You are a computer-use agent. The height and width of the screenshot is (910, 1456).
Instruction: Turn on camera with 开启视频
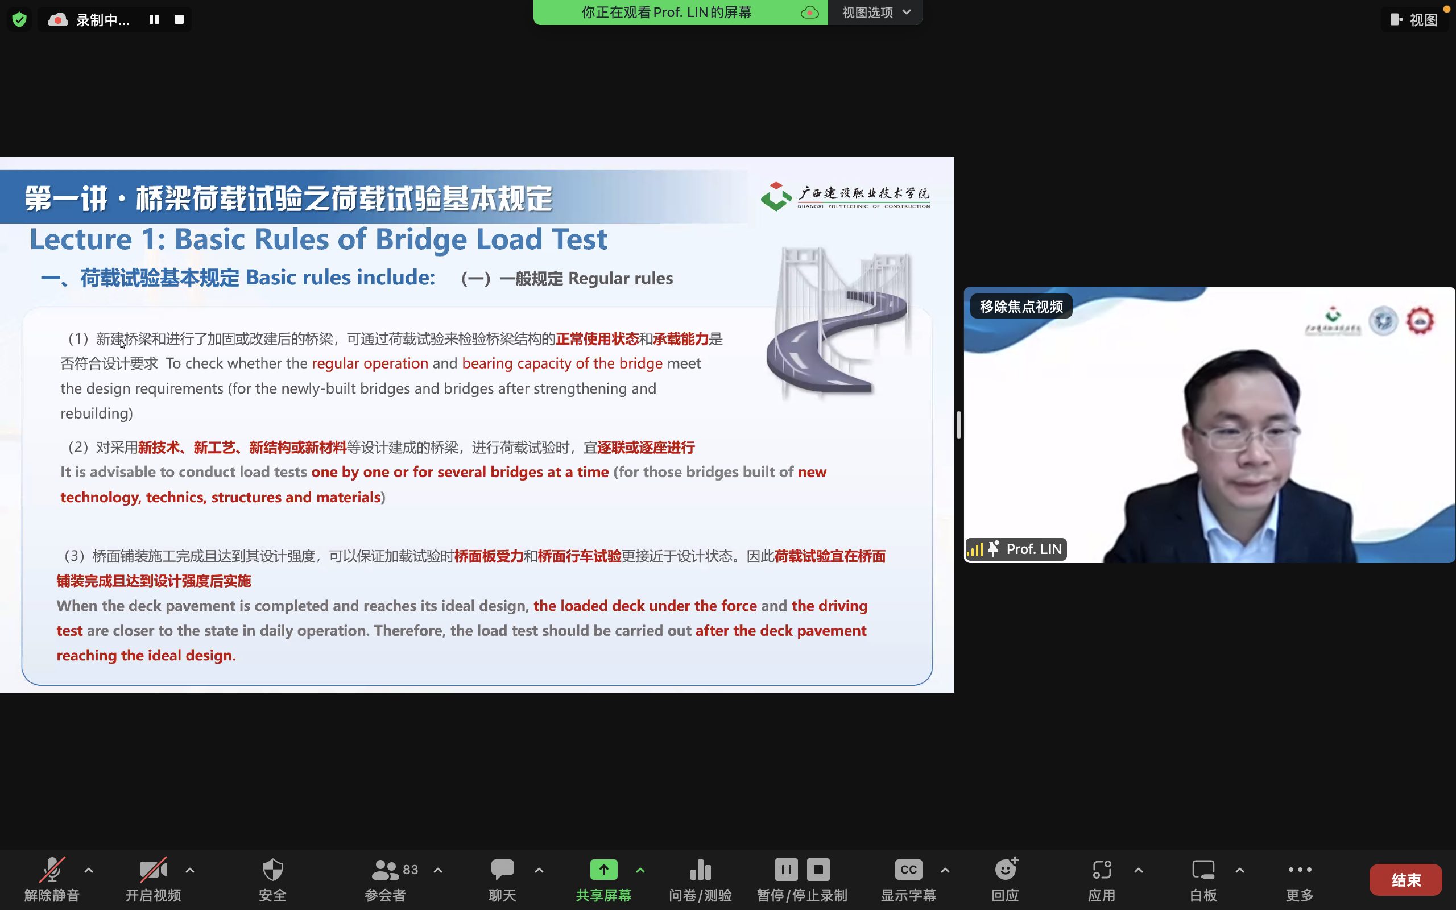[x=153, y=879]
